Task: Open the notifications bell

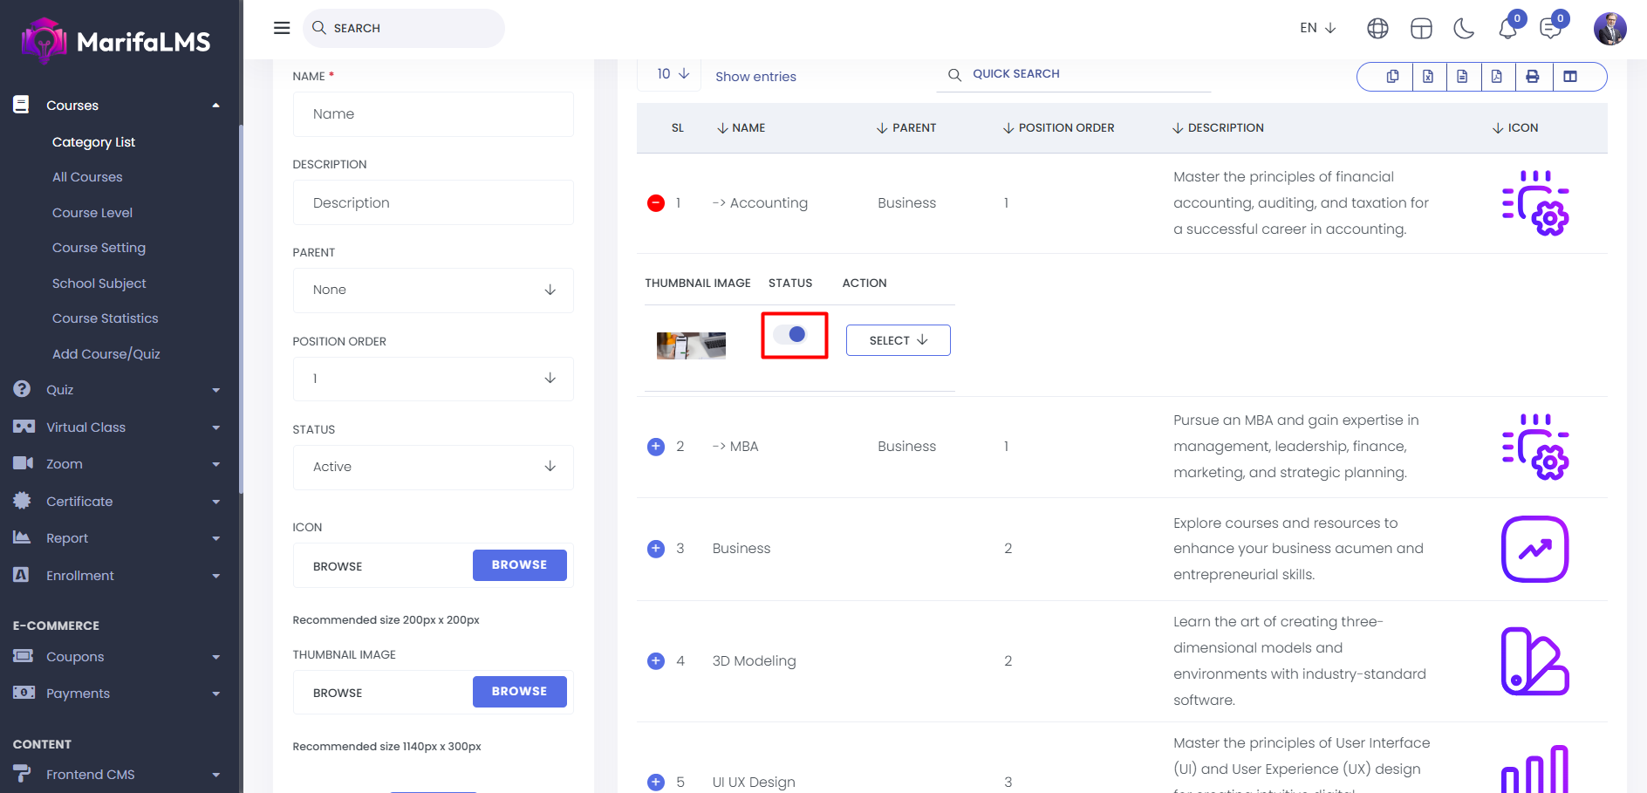Action: (x=1507, y=29)
